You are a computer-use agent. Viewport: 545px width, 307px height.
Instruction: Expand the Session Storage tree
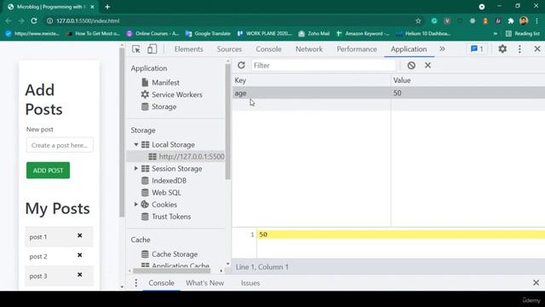point(136,169)
